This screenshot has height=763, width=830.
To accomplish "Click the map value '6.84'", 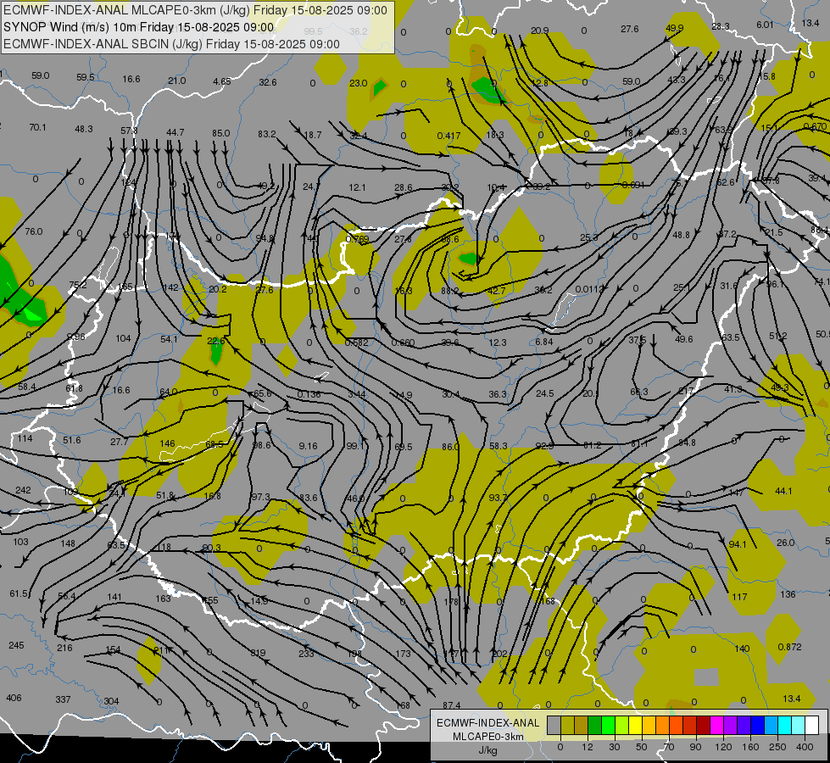I will 543,342.
